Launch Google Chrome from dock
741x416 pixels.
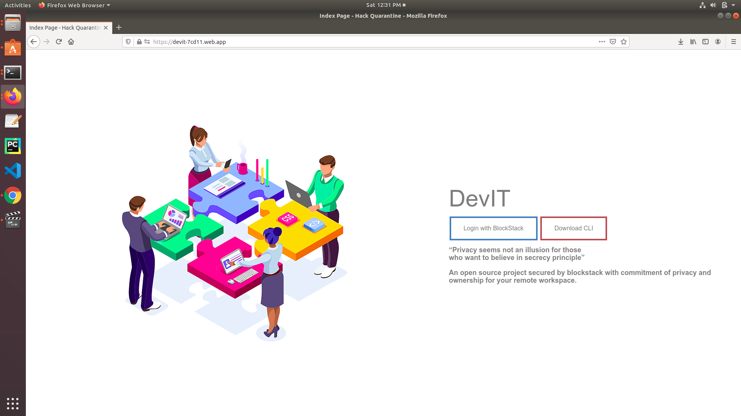[13, 195]
